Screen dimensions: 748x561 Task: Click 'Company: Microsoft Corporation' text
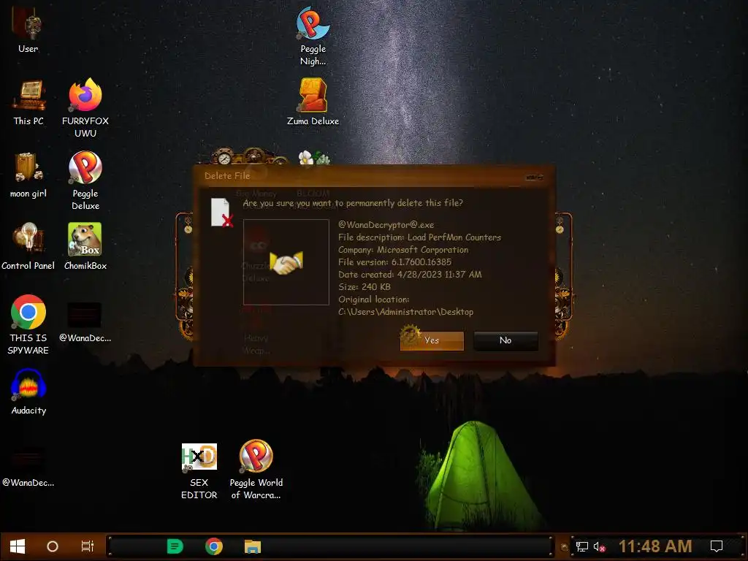tap(403, 250)
